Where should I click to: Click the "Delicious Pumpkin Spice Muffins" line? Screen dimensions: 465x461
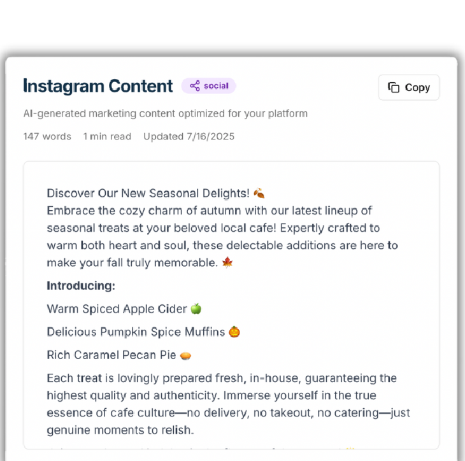pos(136,332)
